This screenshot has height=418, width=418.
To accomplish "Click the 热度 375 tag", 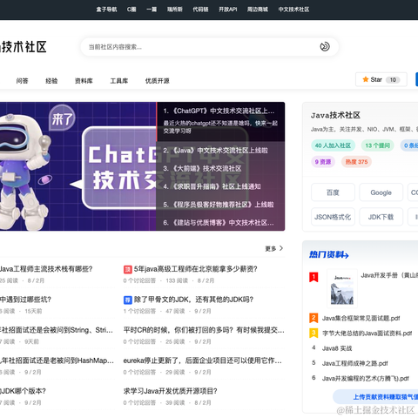I will (x=356, y=162).
